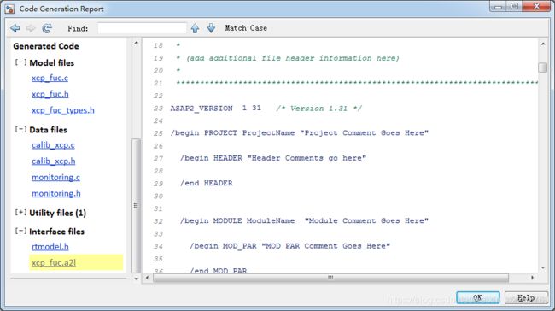
Task: Open the monitoring.c file link
Action: coord(55,178)
